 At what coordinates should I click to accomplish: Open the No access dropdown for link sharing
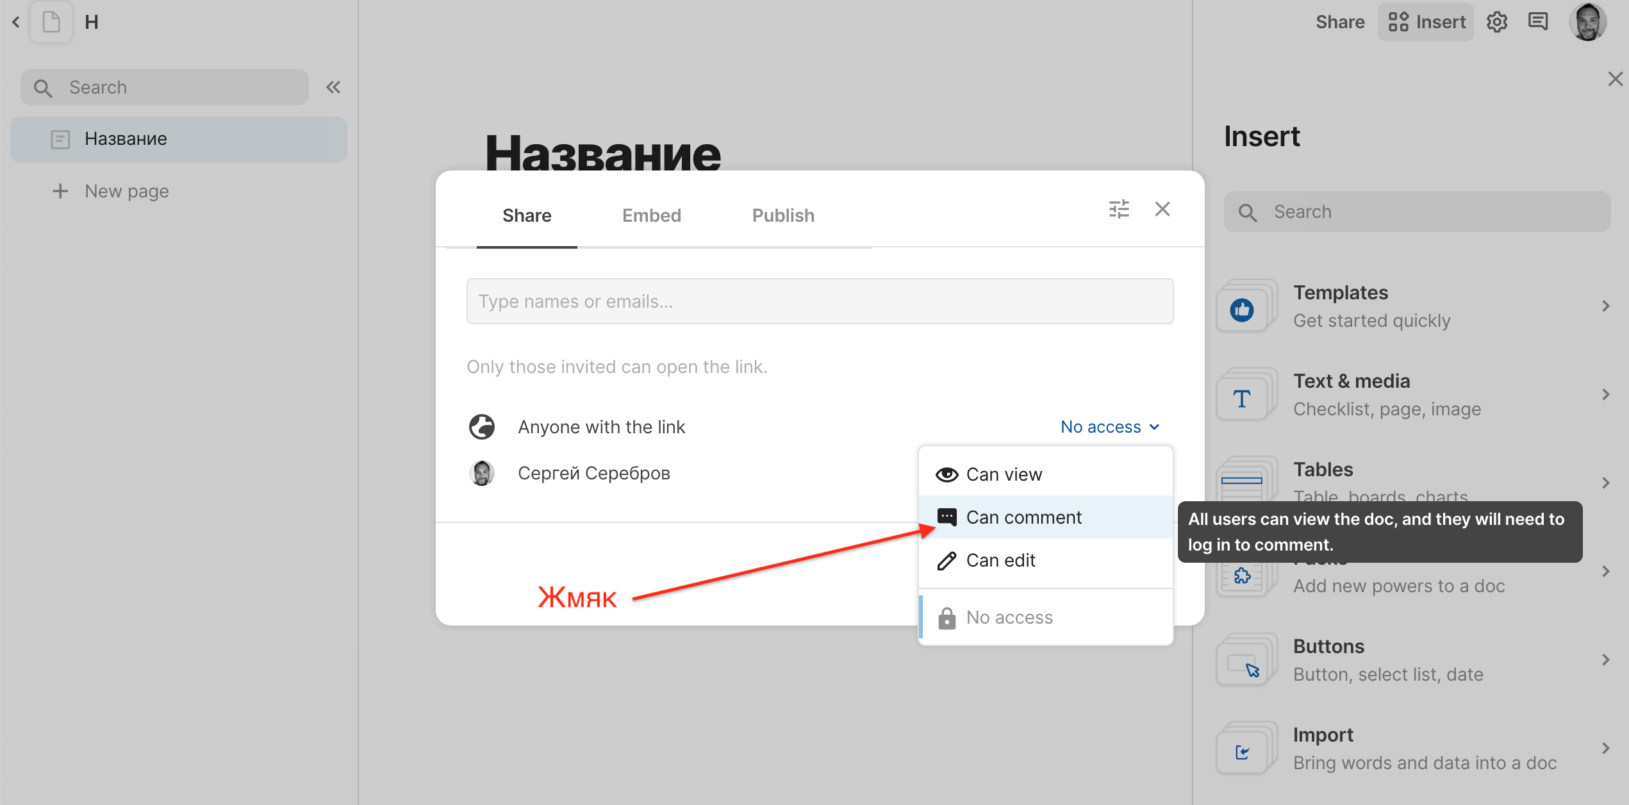(1109, 426)
